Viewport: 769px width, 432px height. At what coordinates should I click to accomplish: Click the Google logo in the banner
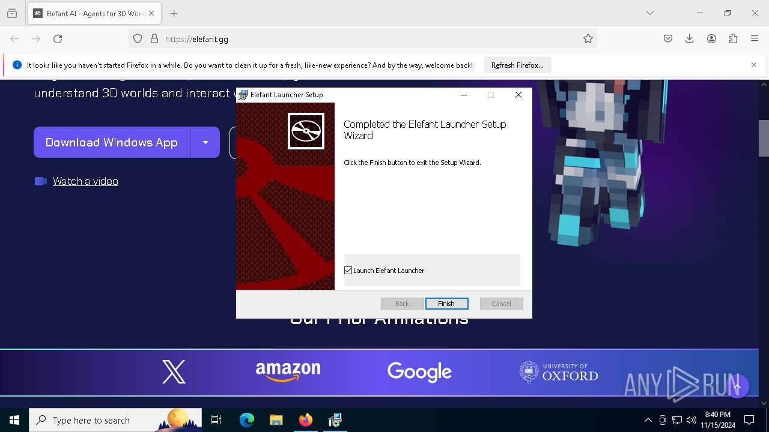[419, 372]
